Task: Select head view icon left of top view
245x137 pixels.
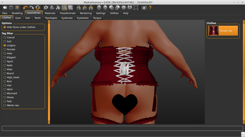Action: click(x=118, y=7)
